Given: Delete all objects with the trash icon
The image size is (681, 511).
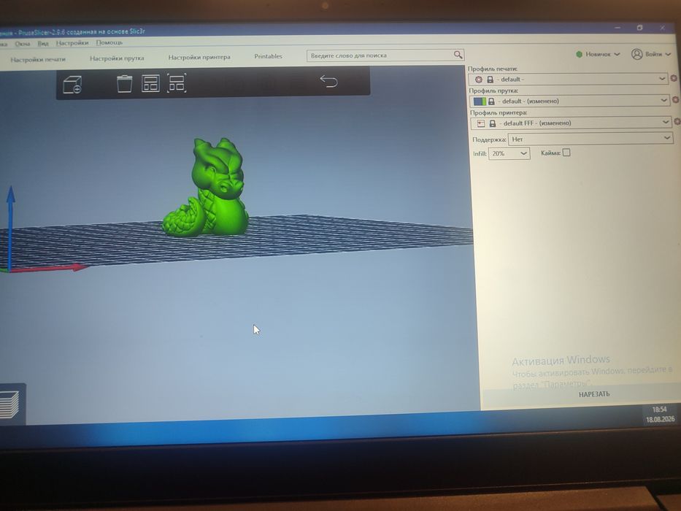Looking at the screenshot, I should click(x=124, y=83).
